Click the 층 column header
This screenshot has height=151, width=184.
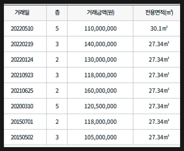tap(57, 13)
